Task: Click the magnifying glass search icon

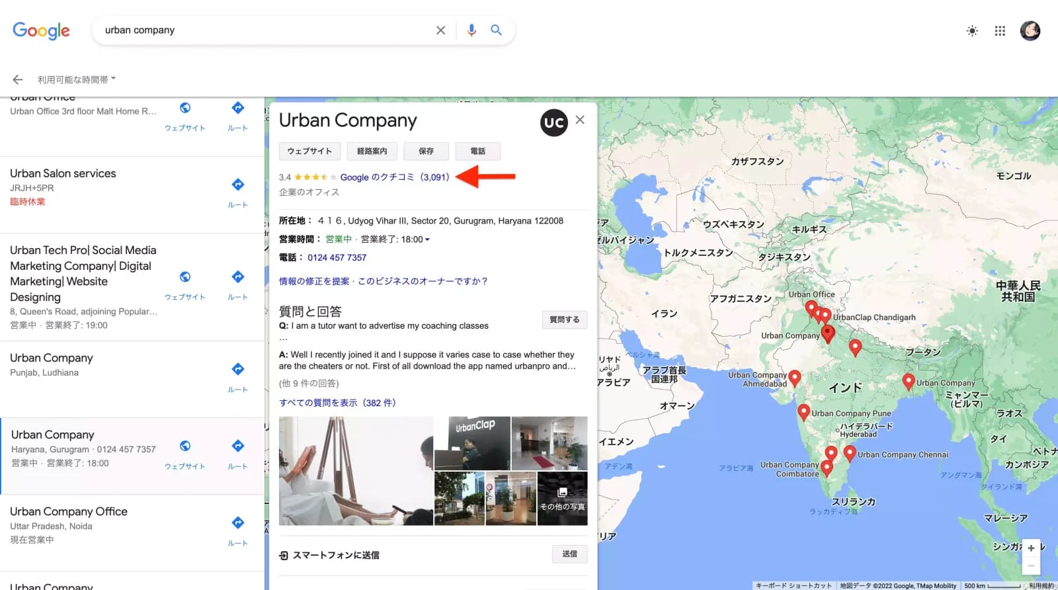Action: pos(496,30)
